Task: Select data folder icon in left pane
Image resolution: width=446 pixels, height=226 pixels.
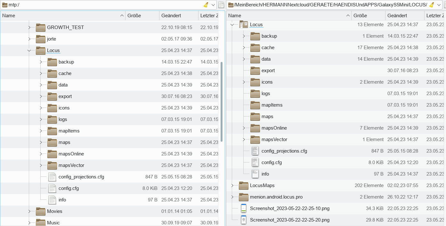Action: 52,85
